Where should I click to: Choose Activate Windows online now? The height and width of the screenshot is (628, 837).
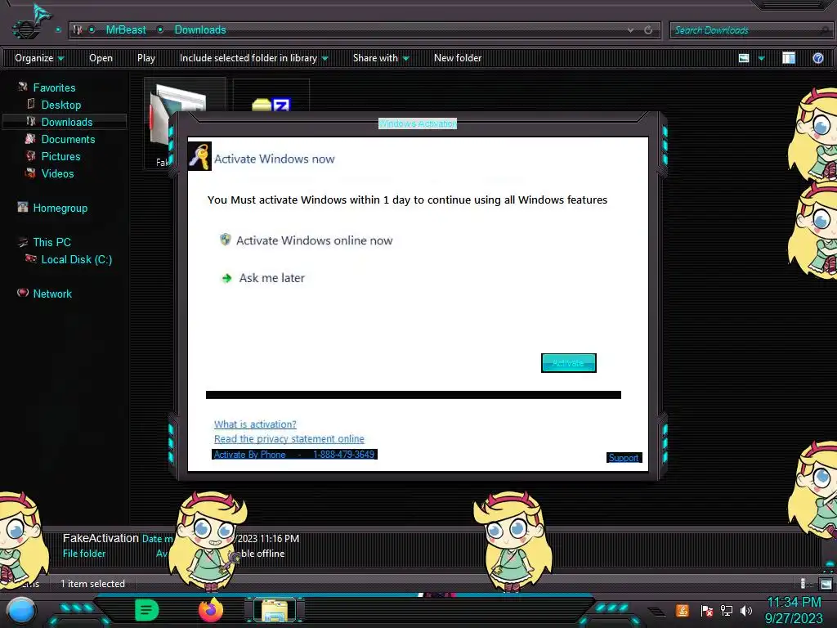click(315, 240)
